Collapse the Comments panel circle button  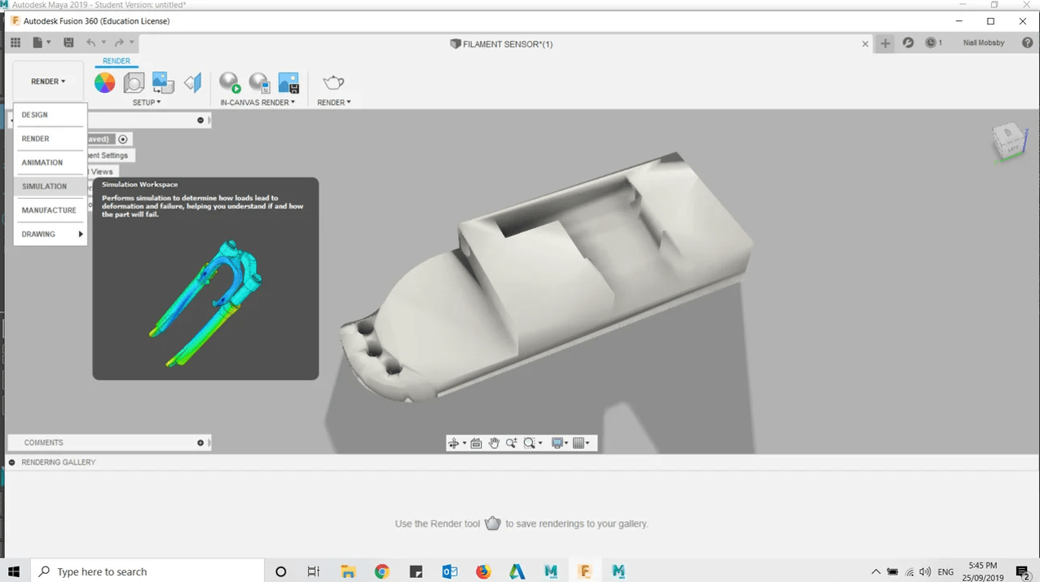coord(201,443)
